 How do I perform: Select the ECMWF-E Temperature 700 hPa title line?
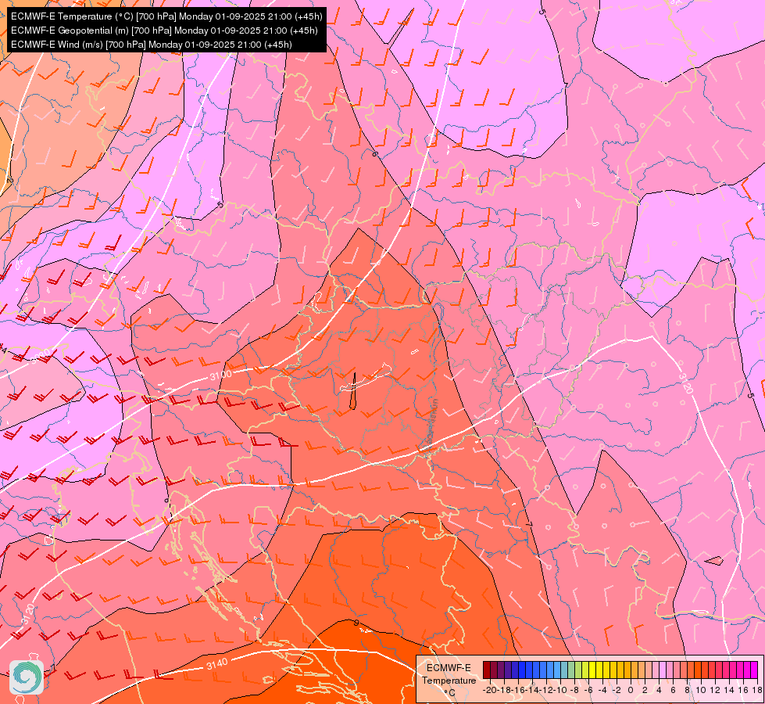pyautogui.click(x=166, y=16)
